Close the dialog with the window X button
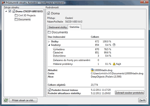The image size is (150, 106). click(145, 2)
